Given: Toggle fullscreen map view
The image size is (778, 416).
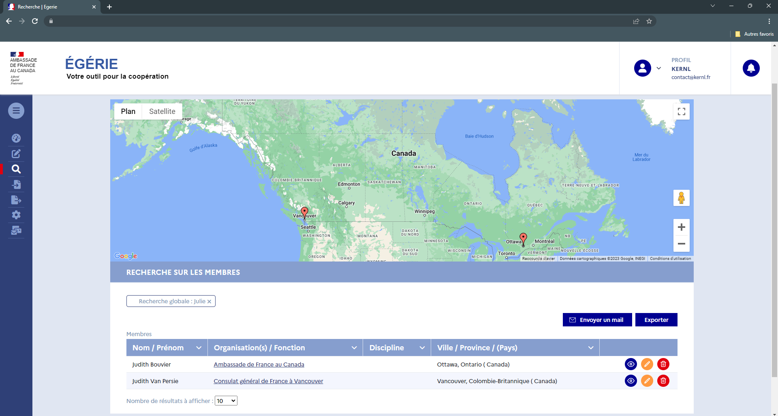Looking at the screenshot, I should pos(682,112).
